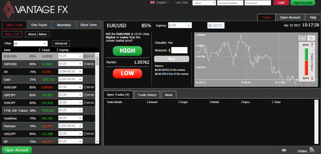The width and height of the screenshot is (321, 154).
Task: Click the sound speaker icon in footer
Action: click(284, 150)
